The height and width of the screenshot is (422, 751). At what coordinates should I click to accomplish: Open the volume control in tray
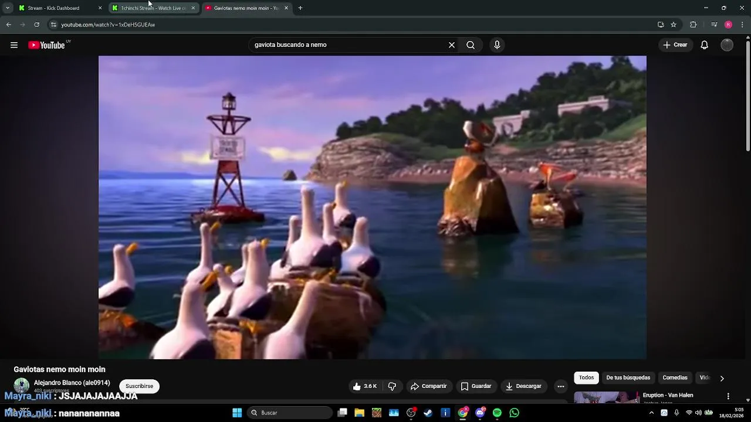coord(698,413)
